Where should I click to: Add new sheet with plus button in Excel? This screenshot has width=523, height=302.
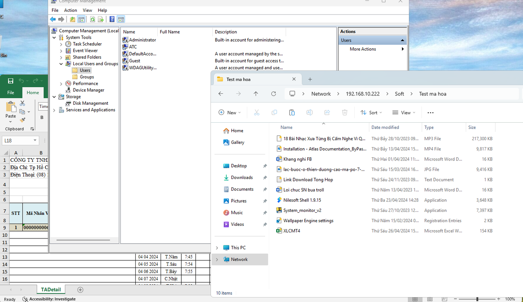80,290
